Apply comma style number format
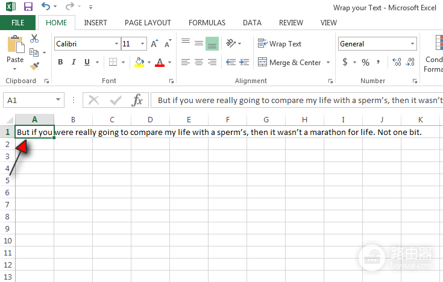The width and height of the screenshot is (443, 282). (x=379, y=62)
